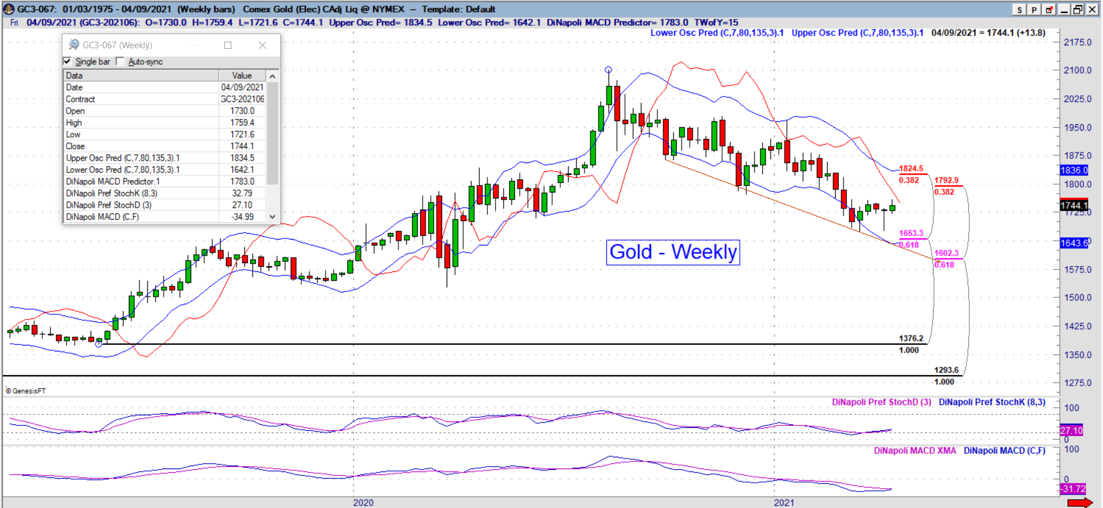The height and width of the screenshot is (508, 1103).
Task: Enable the Auto-sync checkbox
Action: tap(120, 61)
